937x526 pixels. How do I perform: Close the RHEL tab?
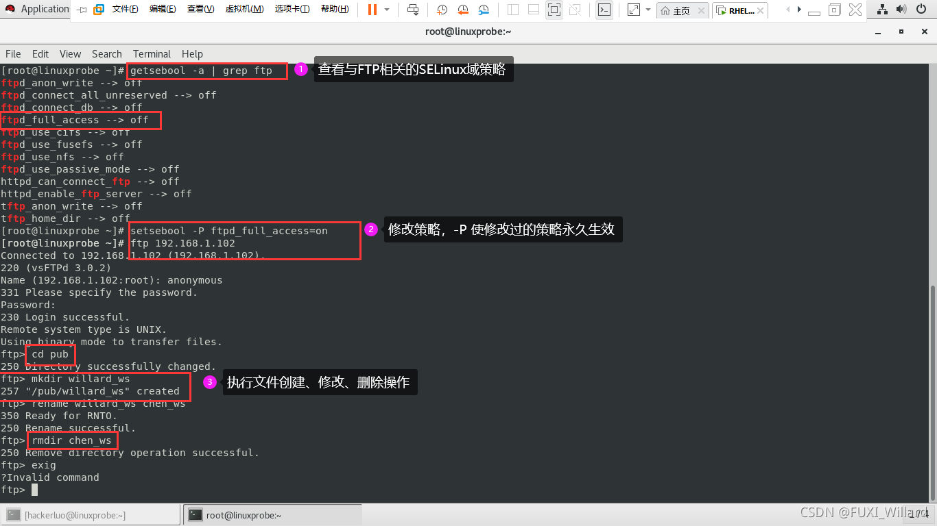[761, 11]
